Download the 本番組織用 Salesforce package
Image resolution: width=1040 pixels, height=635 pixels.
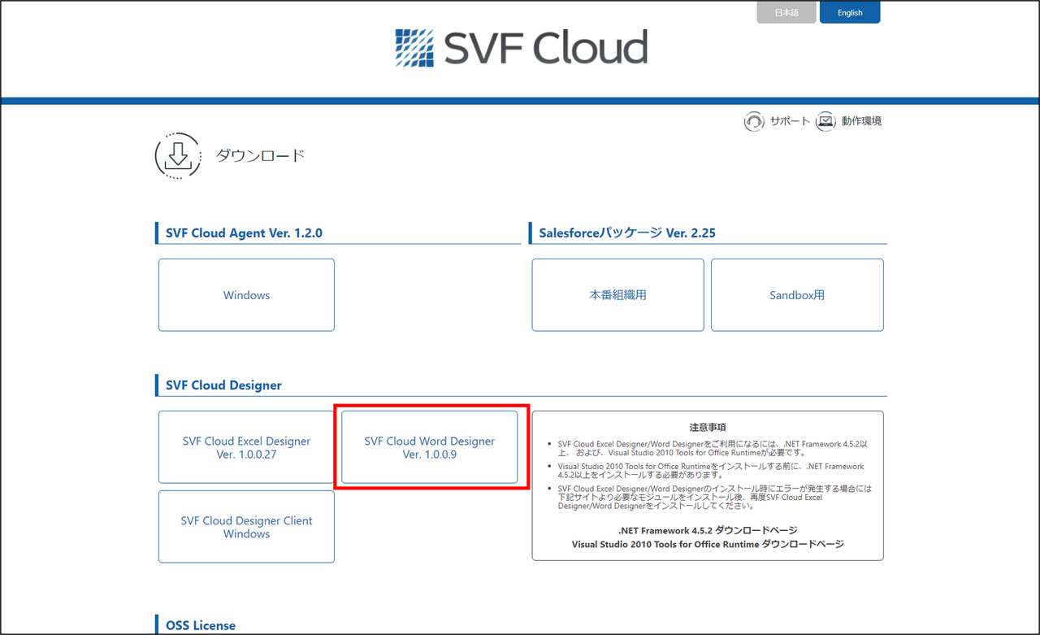click(617, 294)
